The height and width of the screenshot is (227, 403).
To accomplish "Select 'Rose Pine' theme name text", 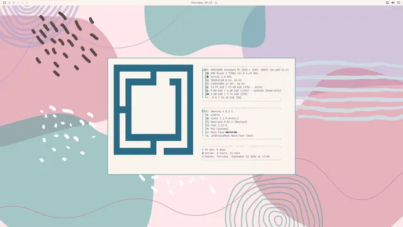I will pyautogui.click(x=217, y=132).
